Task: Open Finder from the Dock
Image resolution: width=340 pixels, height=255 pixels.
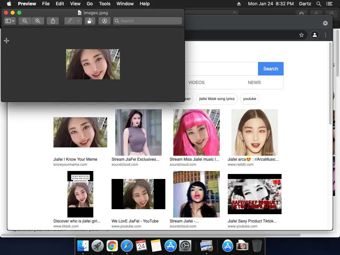Action: click(83, 246)
